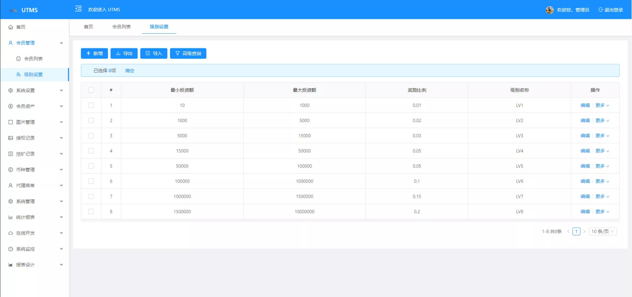Tick the select-all checkbox in the table header
Screen dimensions: 632x297
click(91, 90)
